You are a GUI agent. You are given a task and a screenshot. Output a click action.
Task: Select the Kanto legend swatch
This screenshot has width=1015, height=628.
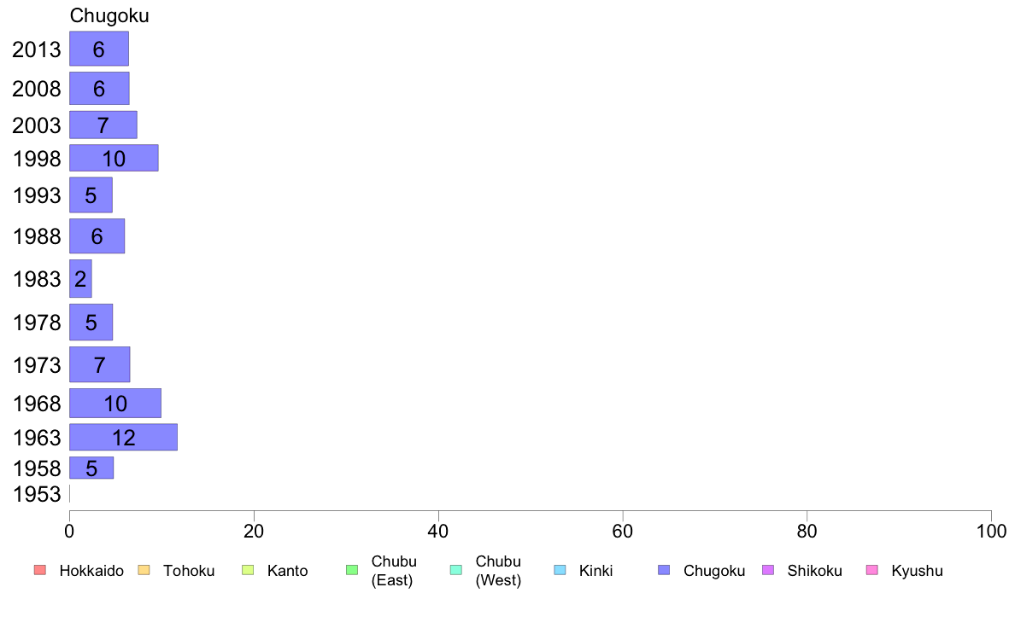coord(248,570)
